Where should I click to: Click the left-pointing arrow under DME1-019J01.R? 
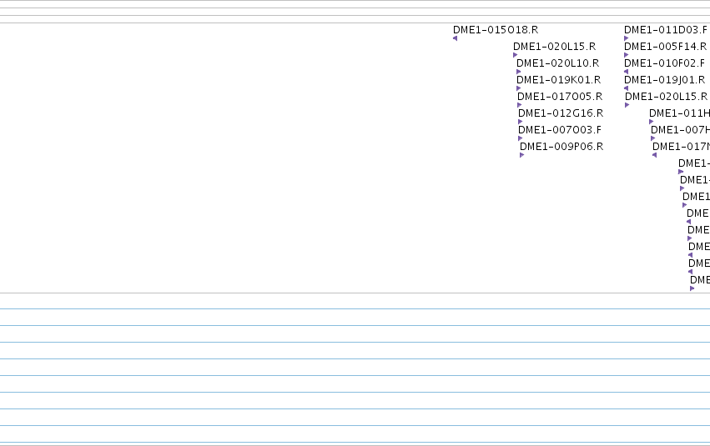click(x=627, y=88)
